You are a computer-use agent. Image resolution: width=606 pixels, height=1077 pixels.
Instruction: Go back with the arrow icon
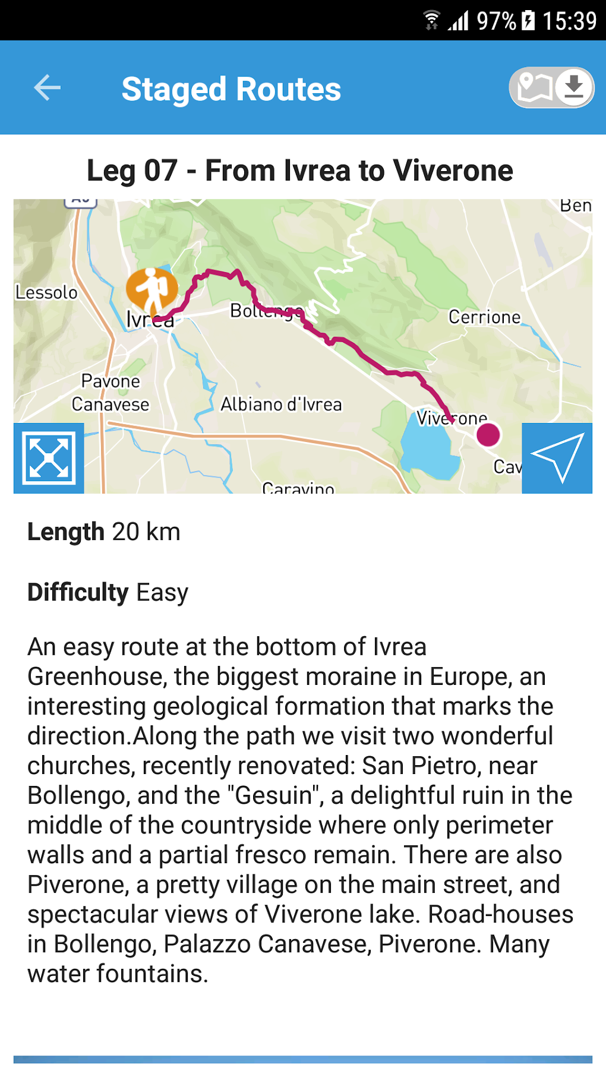point(48,88)
